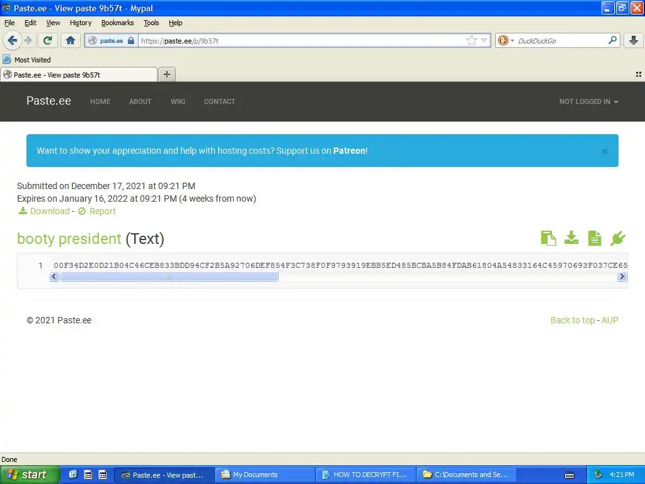Screen dimensions: 645x484
Task: Reload the page with the refresh icon
Action: (x=48, y=40)
